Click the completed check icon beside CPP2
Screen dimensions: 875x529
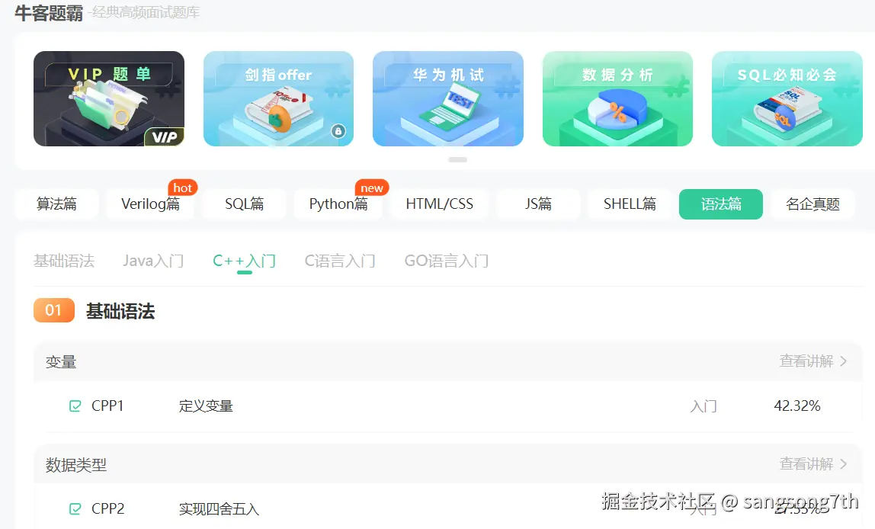tap(75, 508)
